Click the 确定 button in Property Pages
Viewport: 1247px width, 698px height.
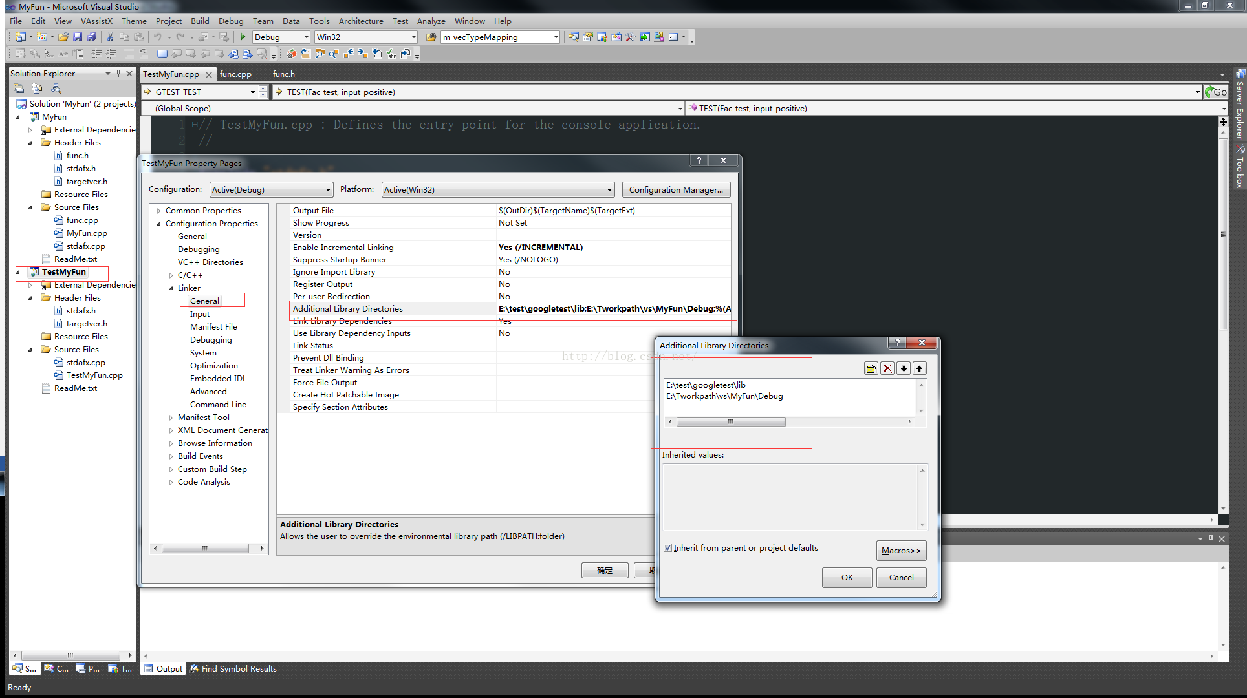click(605, 571)
